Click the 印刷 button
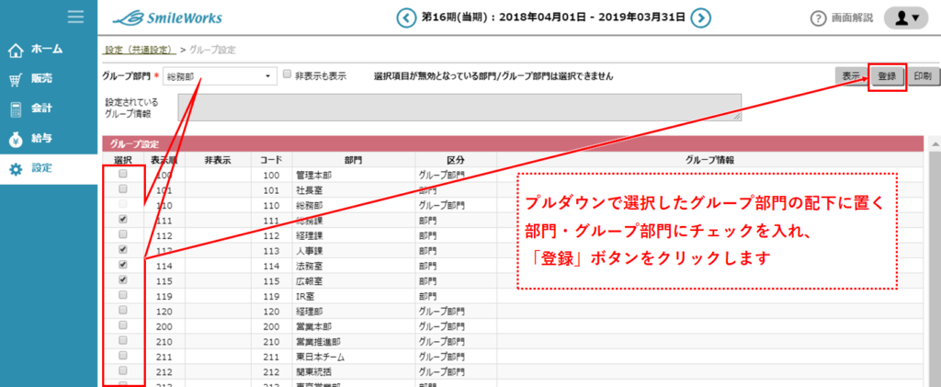941x387 pixels. click(923, 76)
